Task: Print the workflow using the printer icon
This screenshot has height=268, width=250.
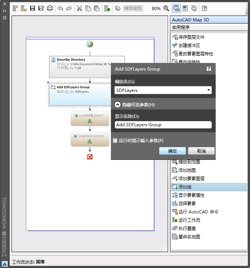Action: 50,8
